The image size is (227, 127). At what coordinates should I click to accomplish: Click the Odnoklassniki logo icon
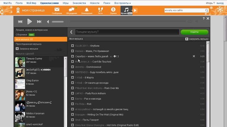18,10
